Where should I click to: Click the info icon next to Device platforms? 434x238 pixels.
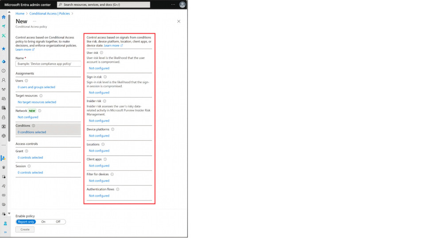(x=112, y=129)
